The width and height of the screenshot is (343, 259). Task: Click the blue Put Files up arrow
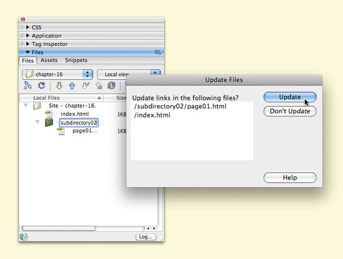click(x=72, y=86)
